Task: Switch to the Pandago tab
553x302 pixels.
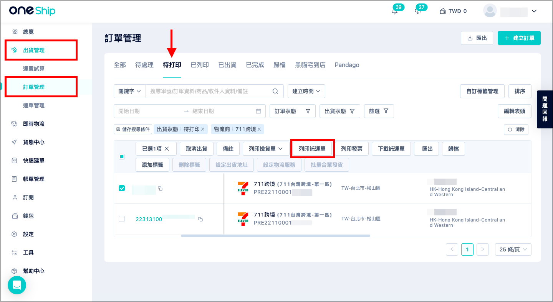Action: (347, 65)
